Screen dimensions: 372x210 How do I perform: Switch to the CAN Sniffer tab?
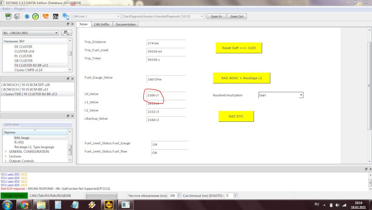click(x=102, y=24)
